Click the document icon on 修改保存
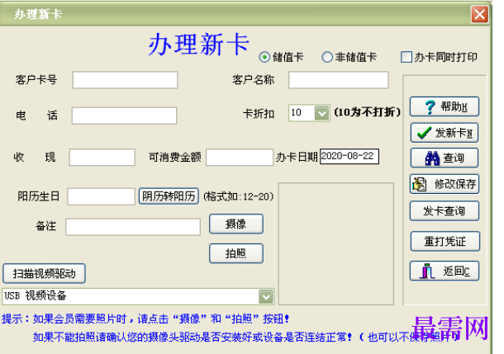 click(419, 184)
